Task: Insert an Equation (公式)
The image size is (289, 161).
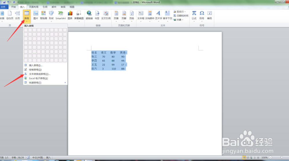Action: click(194, 16)
